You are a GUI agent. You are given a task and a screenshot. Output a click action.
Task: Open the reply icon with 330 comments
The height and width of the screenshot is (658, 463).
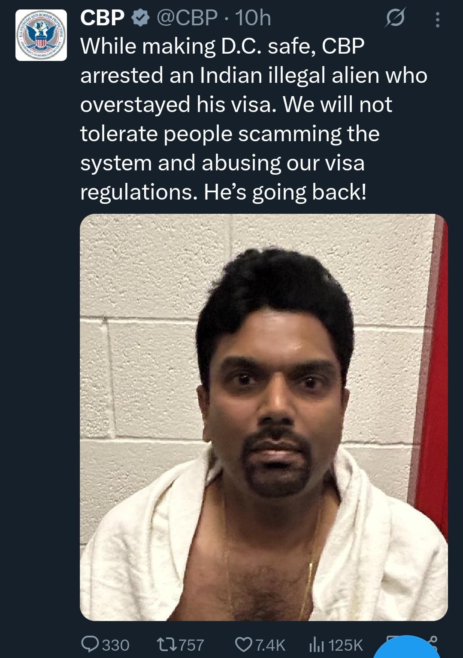[90, 645]
